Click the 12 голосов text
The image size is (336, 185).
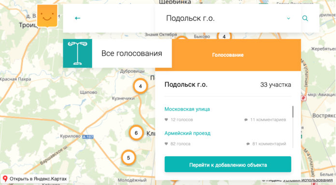click(x=182, y=120)
